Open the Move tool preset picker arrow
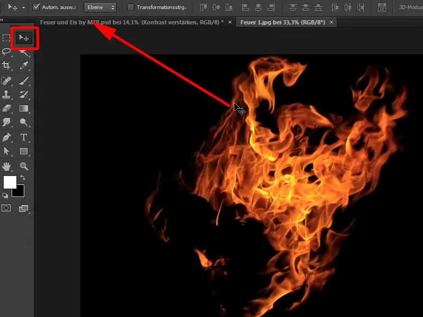423x317 pixels. point(23,7)
